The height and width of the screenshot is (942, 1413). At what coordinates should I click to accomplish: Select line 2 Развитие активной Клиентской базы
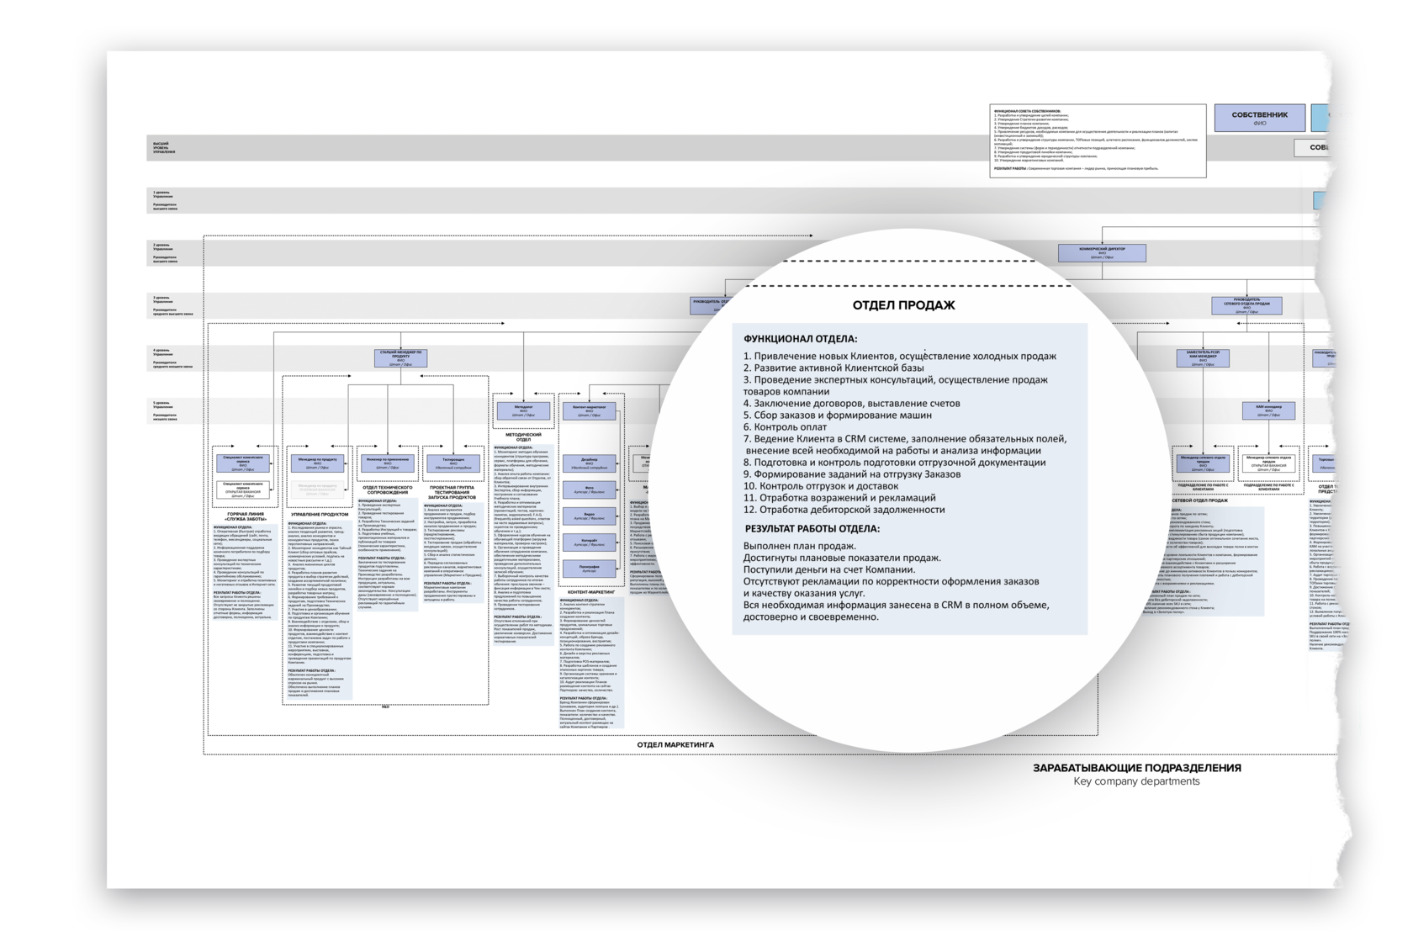(x=834, y=368)
